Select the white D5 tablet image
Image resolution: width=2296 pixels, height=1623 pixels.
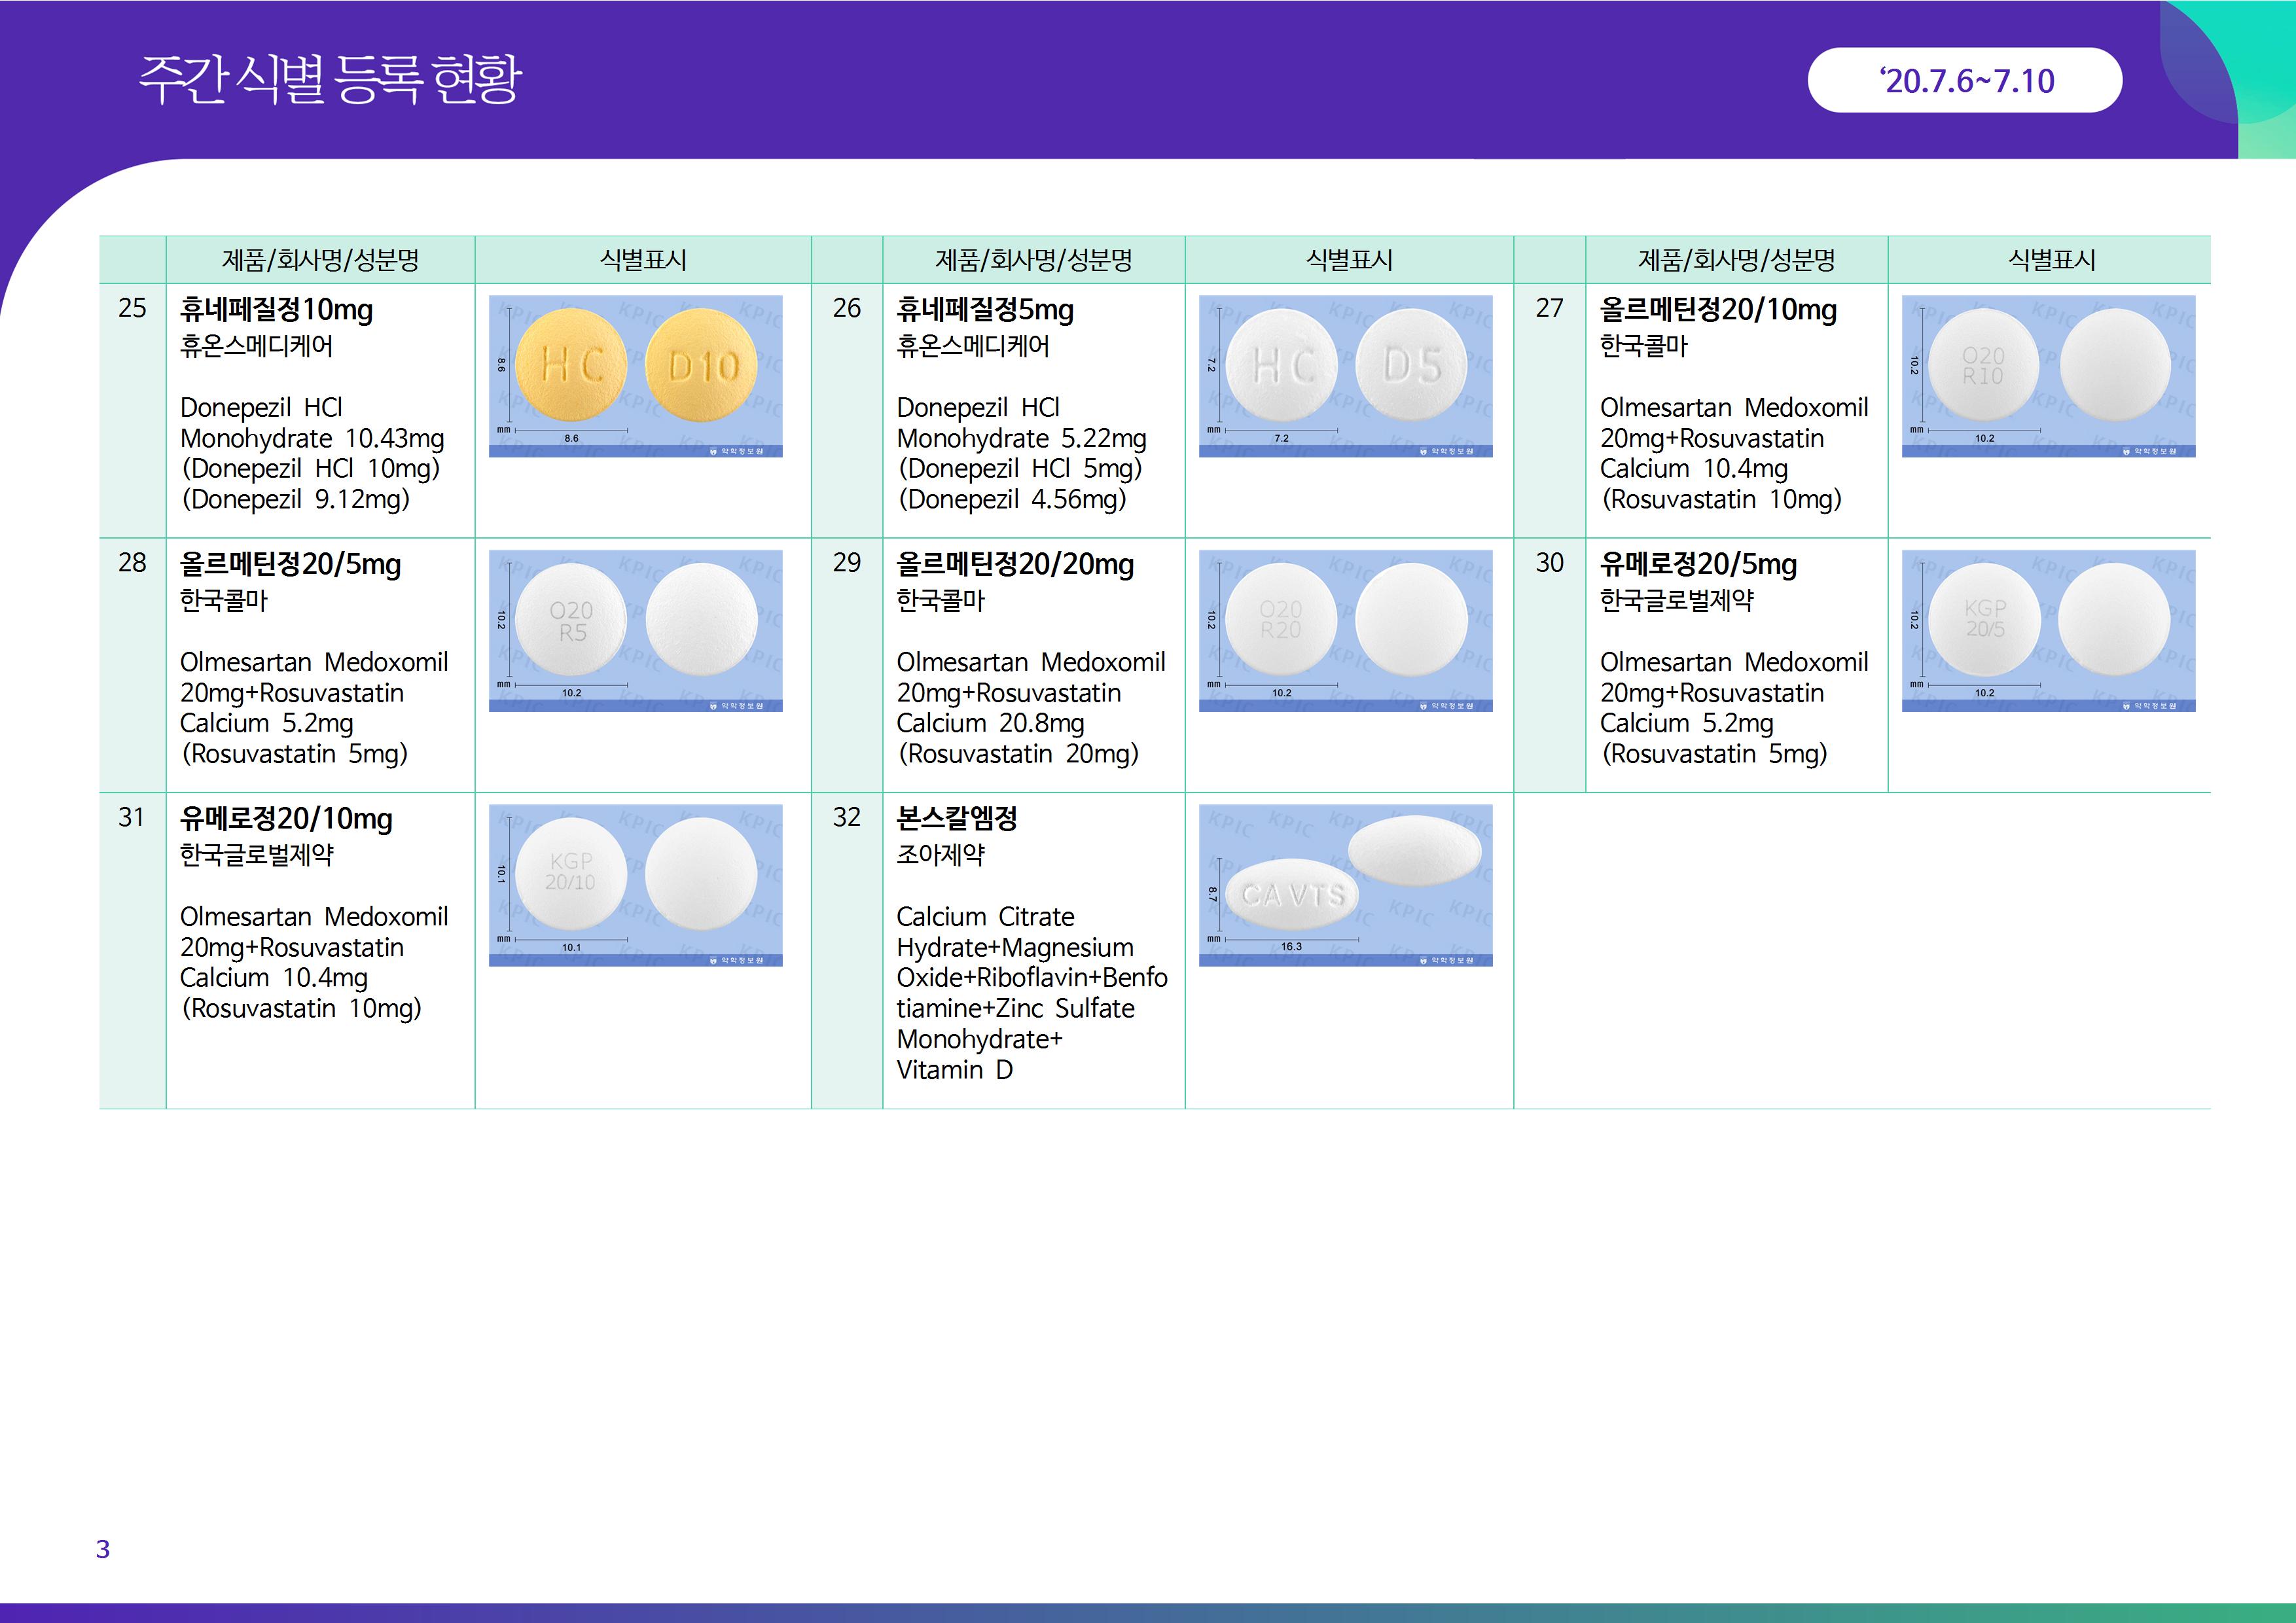[1411, 365]
